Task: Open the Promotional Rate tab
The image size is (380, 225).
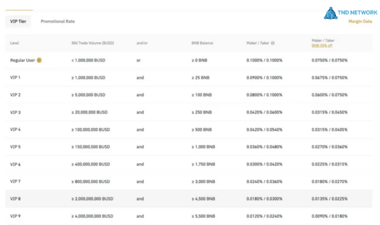Action: click(58, 21)
